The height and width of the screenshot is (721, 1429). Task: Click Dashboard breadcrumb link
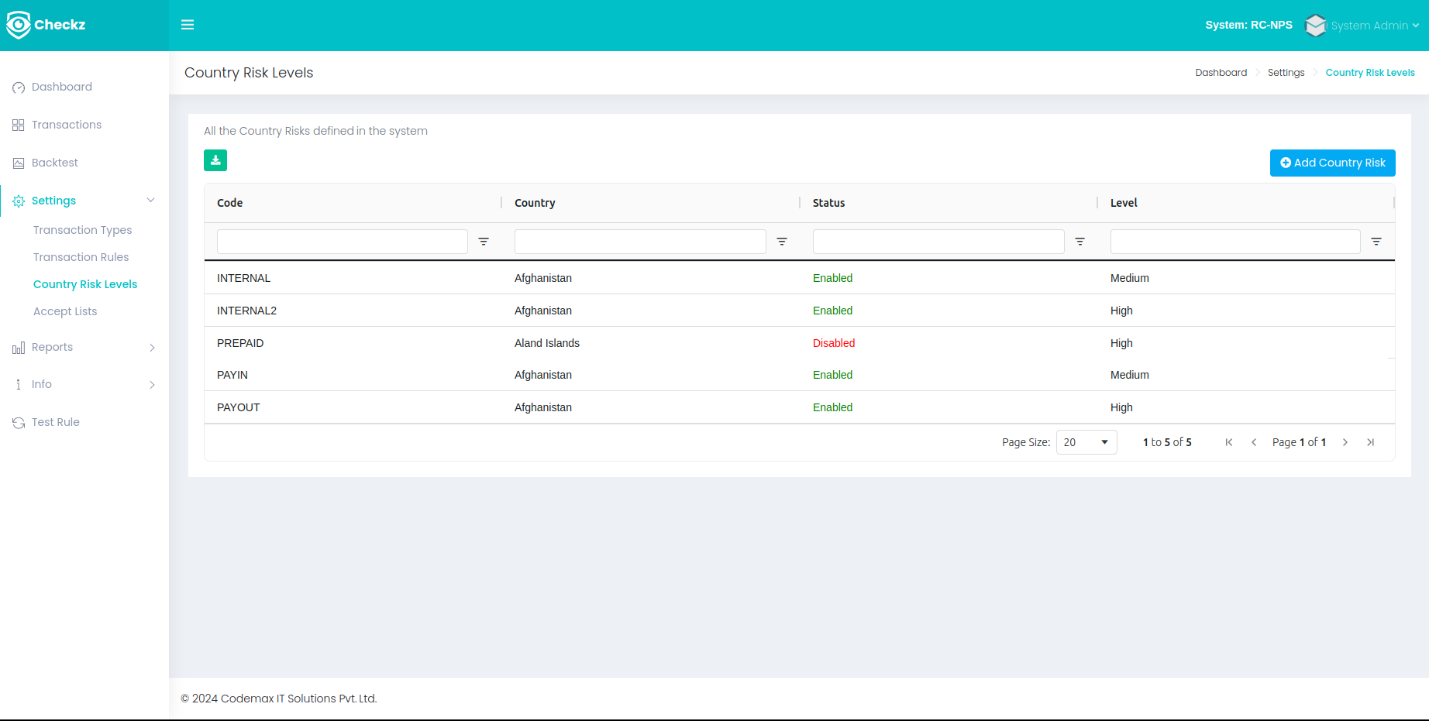(x=1221, y=73)
